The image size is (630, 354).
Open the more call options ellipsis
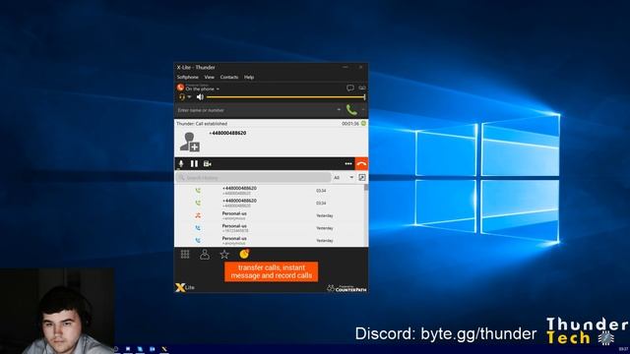pyautogui.click(x=348, y=164)
